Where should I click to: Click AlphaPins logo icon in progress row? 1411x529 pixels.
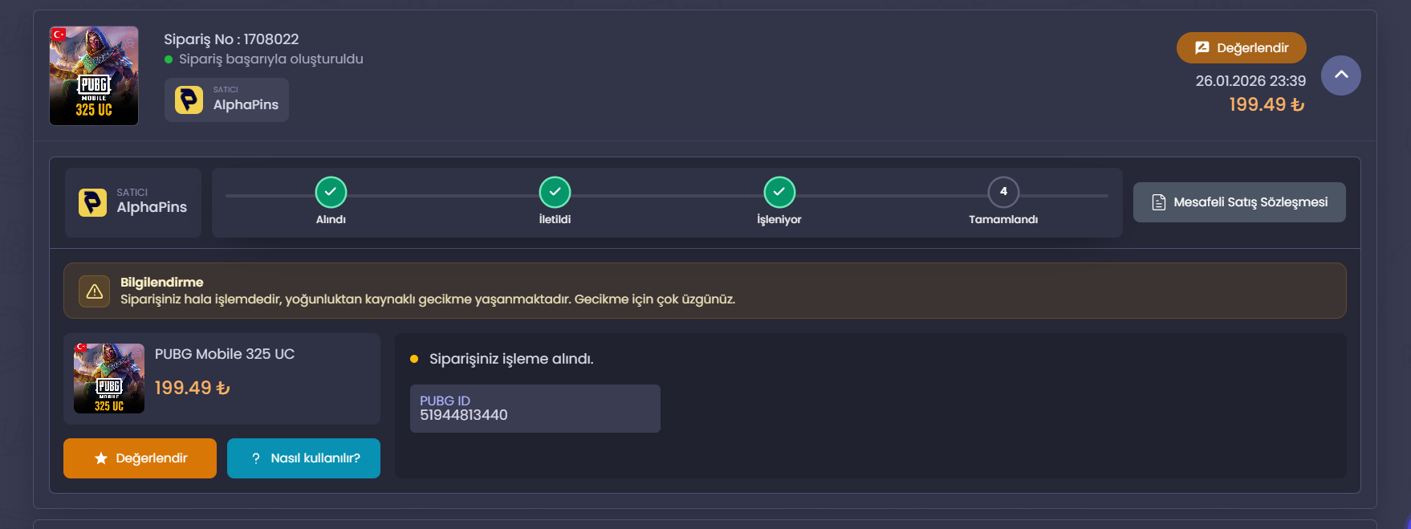coord(92,202)
